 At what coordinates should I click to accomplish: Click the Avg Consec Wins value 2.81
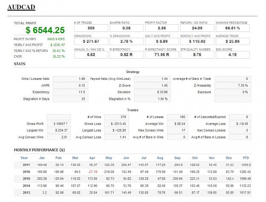coord(59,137)
